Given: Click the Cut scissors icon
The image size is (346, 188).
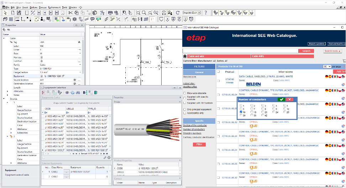Looking at the screenshot, I should pyautogui.click(x=70, y=13).
